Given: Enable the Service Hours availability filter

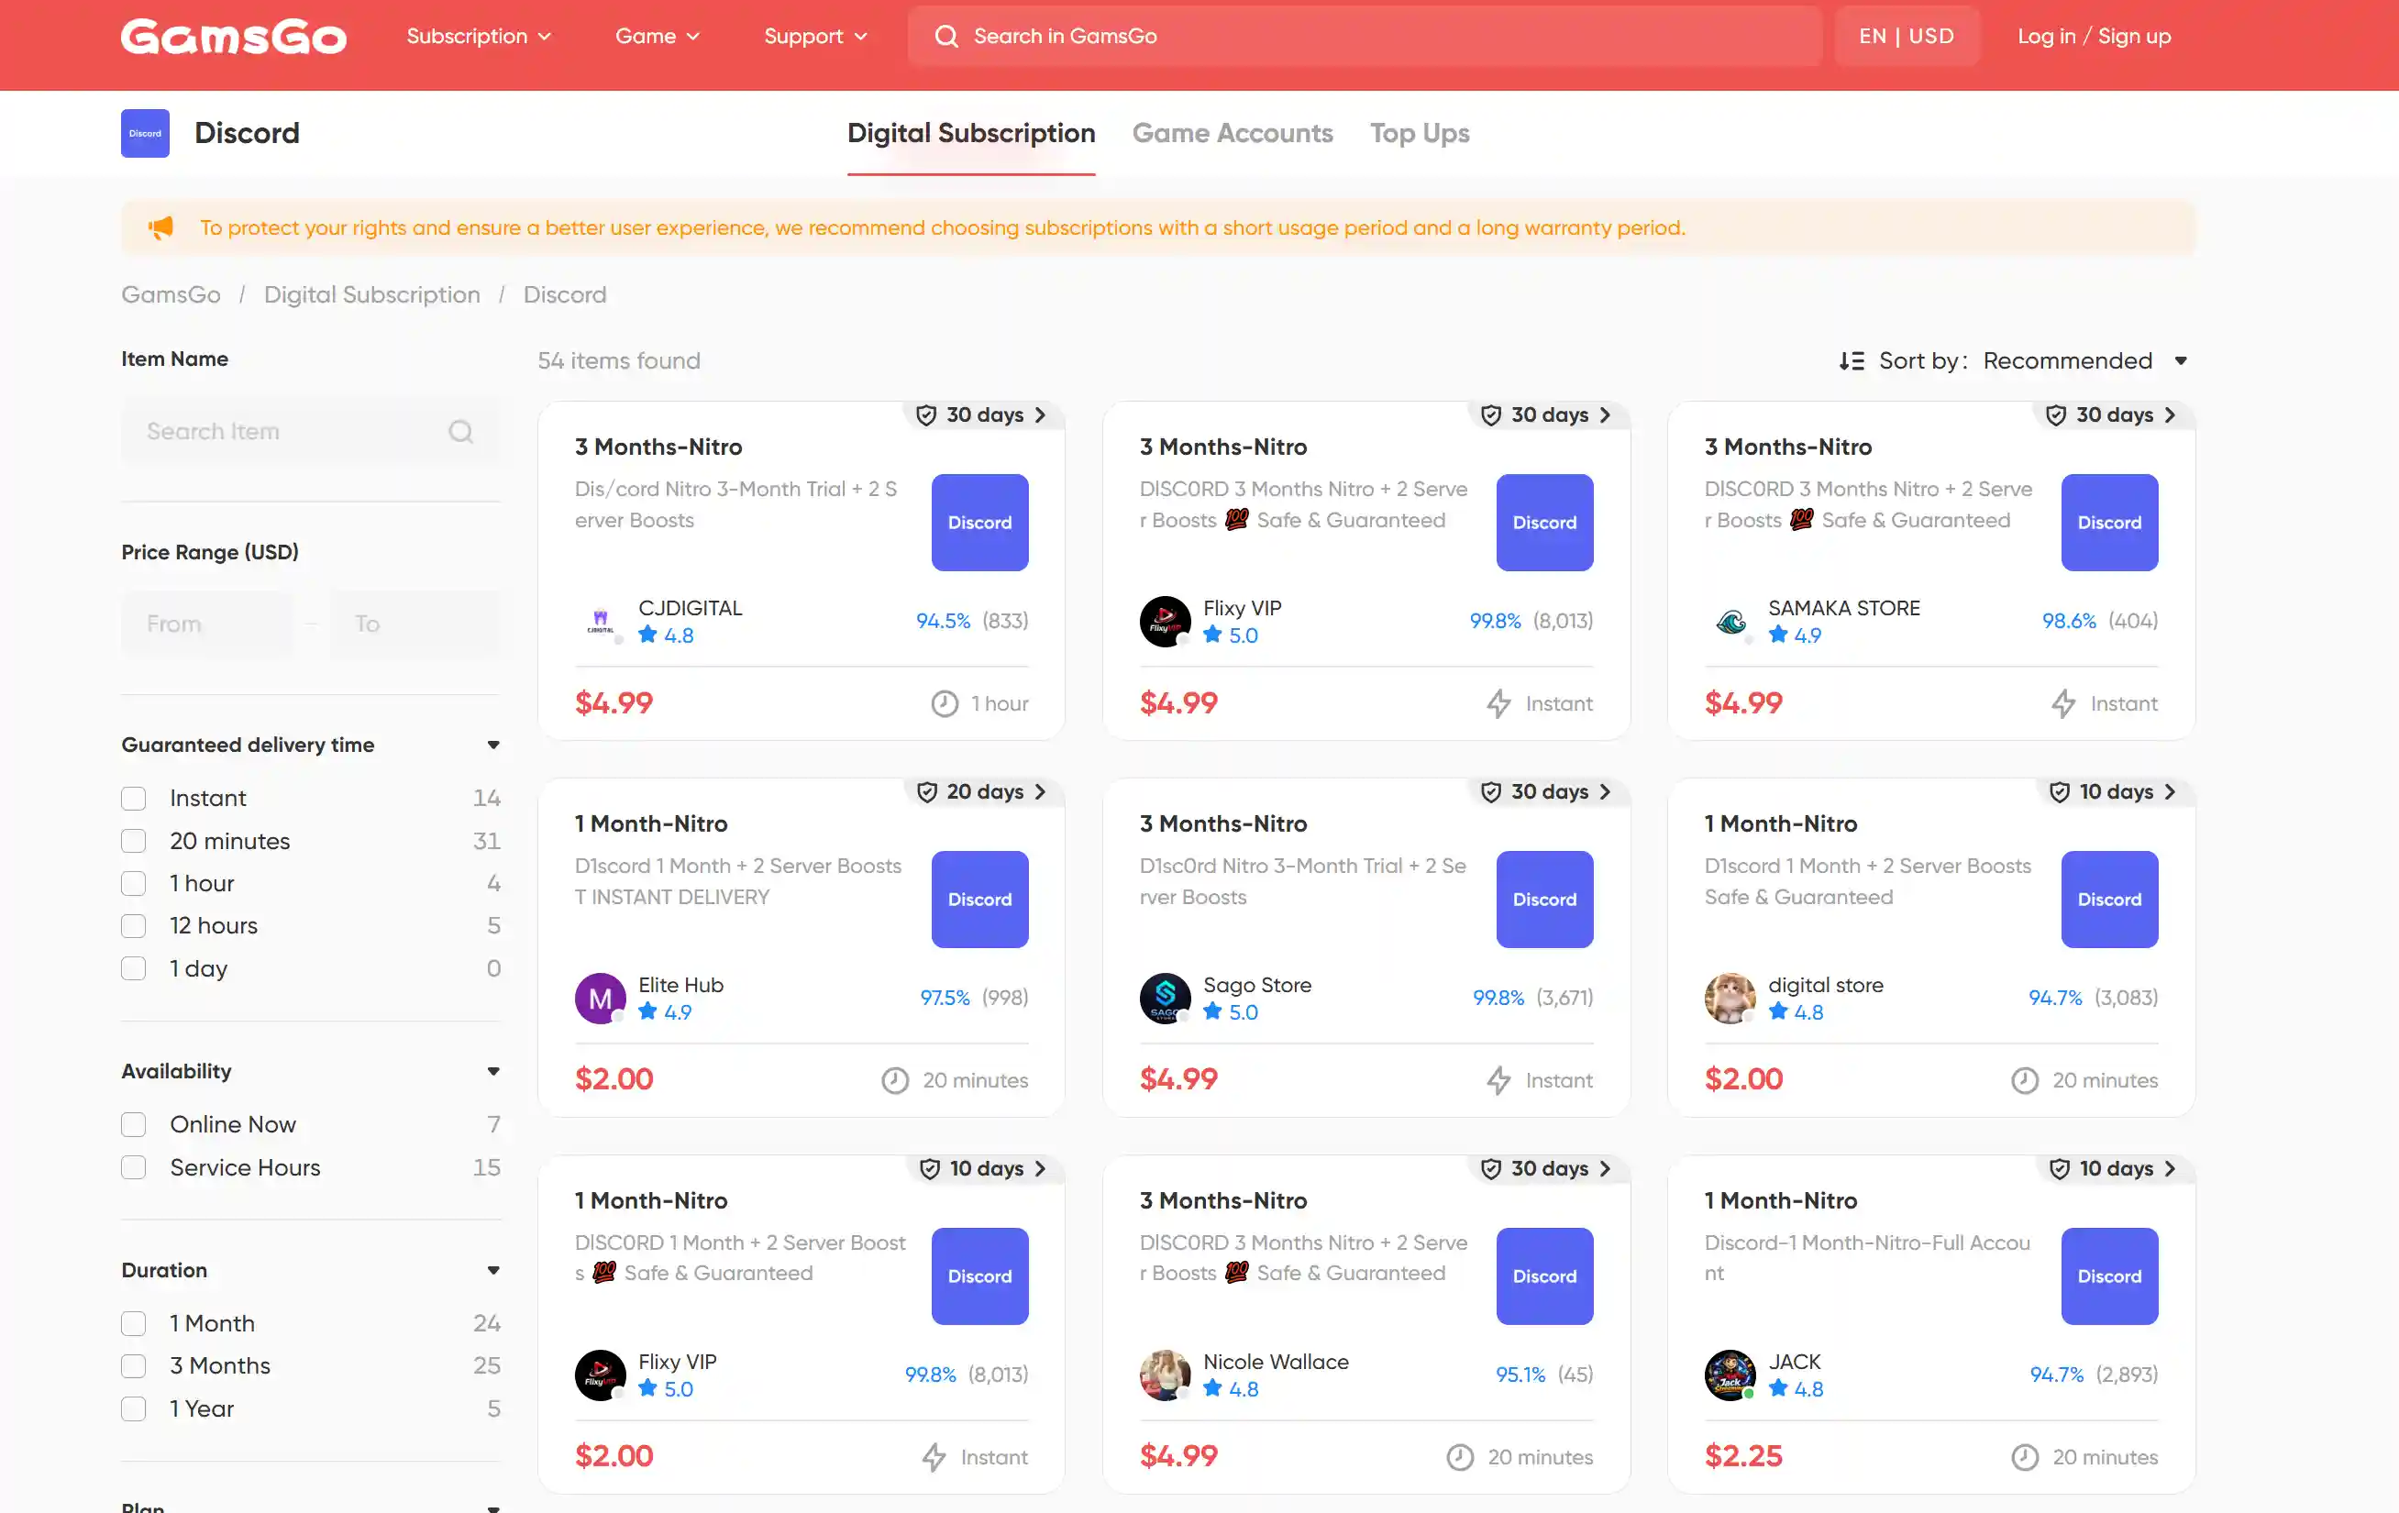Looking at the screenshot, I should point(134,1167).
